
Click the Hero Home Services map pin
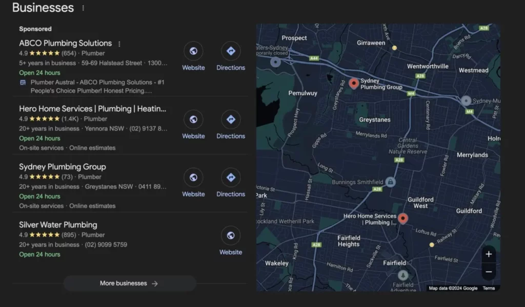(403, 218)
